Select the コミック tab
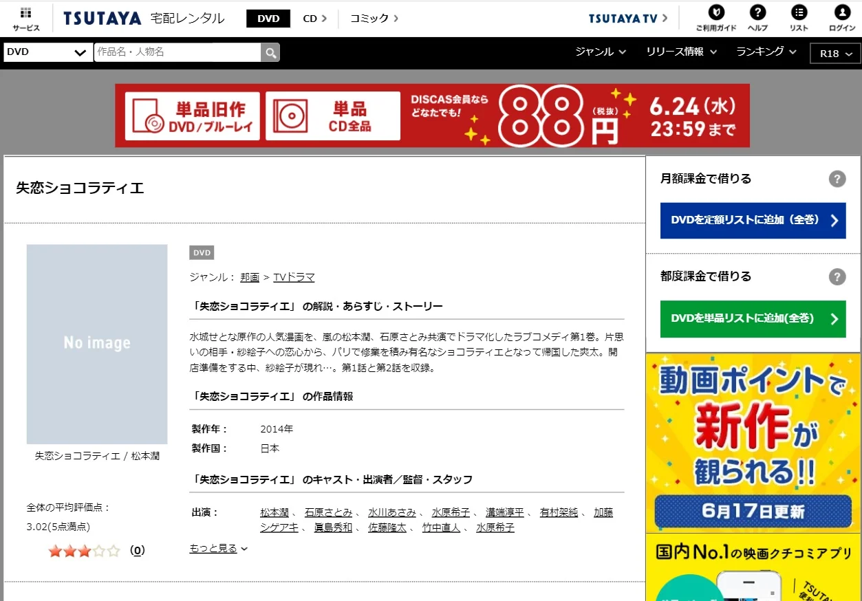 [x=374, y=19]
